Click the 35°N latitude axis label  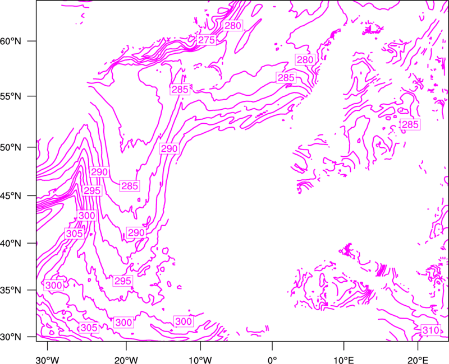pyautogui.click(x=11, y=290)
